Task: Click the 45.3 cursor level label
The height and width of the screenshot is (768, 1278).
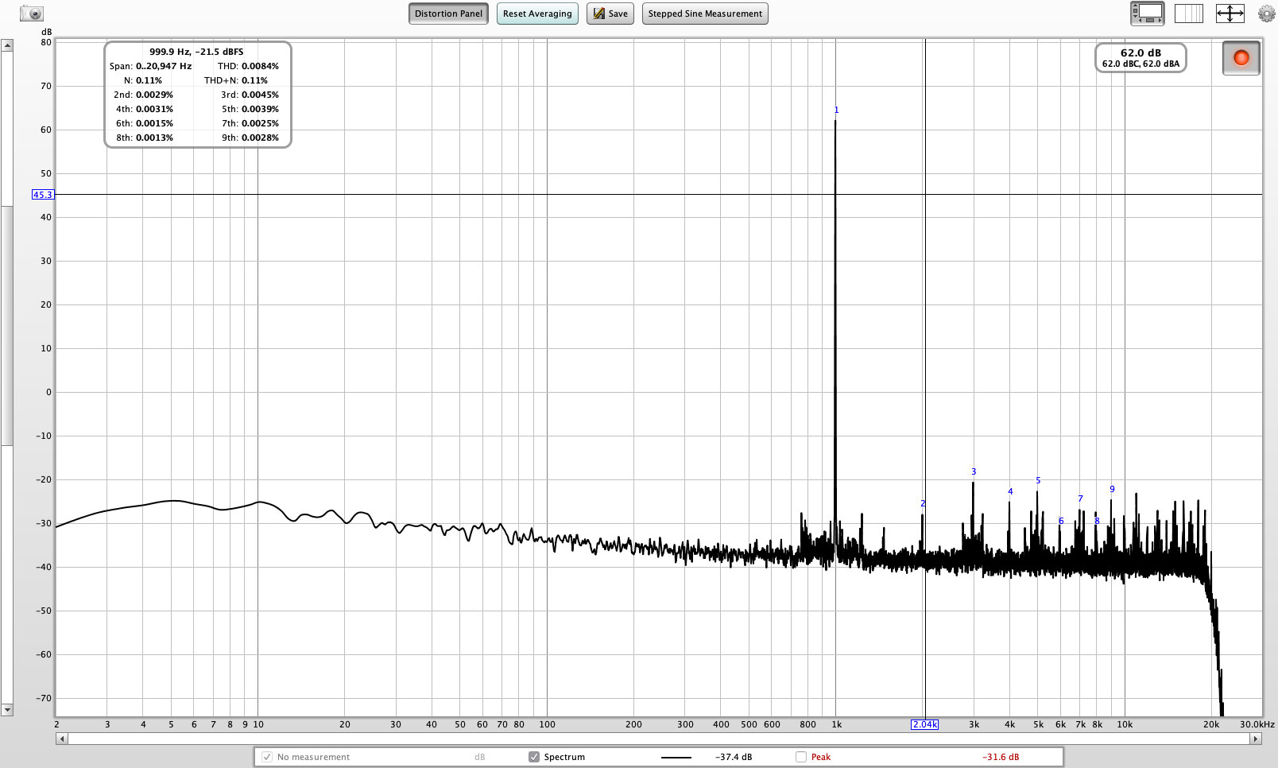Action: 43,195
